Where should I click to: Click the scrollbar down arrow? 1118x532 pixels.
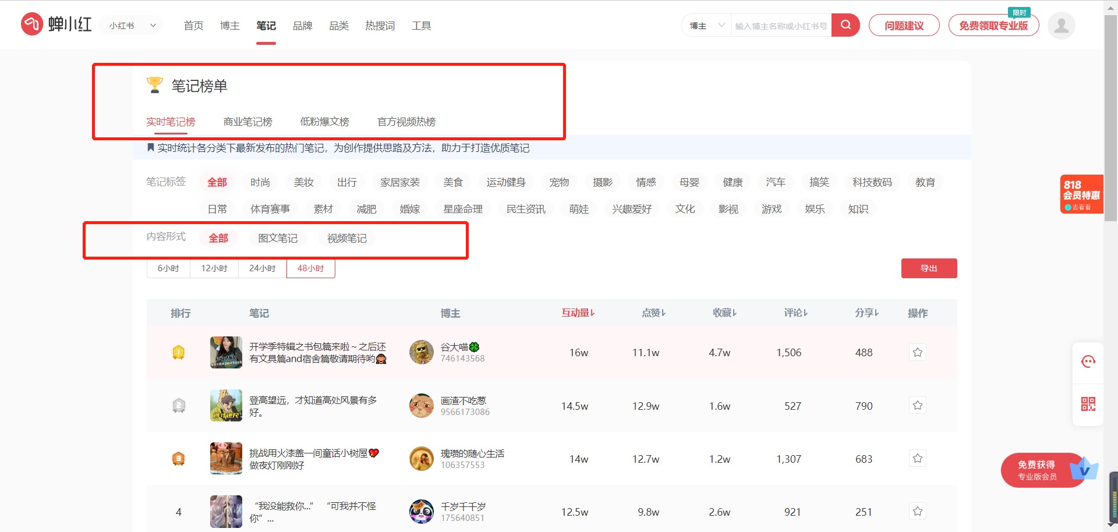[x=1111, y=525]
